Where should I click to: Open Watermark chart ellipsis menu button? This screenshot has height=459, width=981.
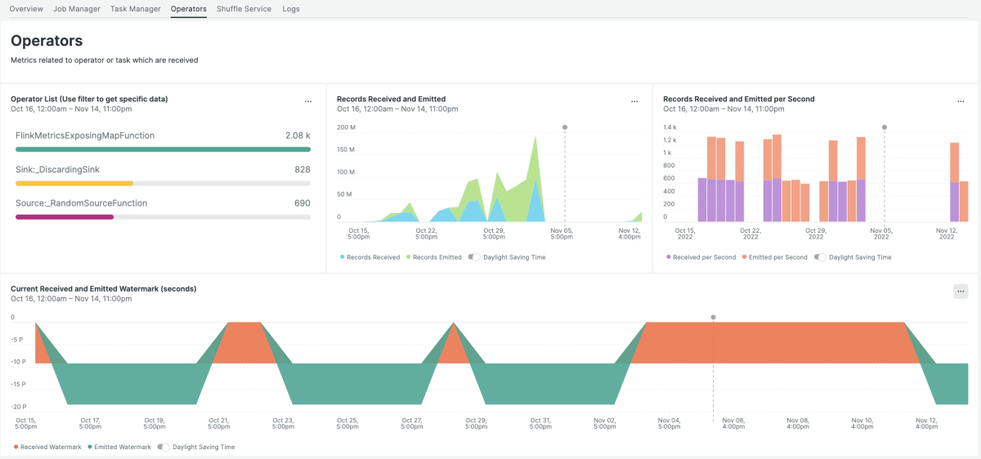(961, 292)
